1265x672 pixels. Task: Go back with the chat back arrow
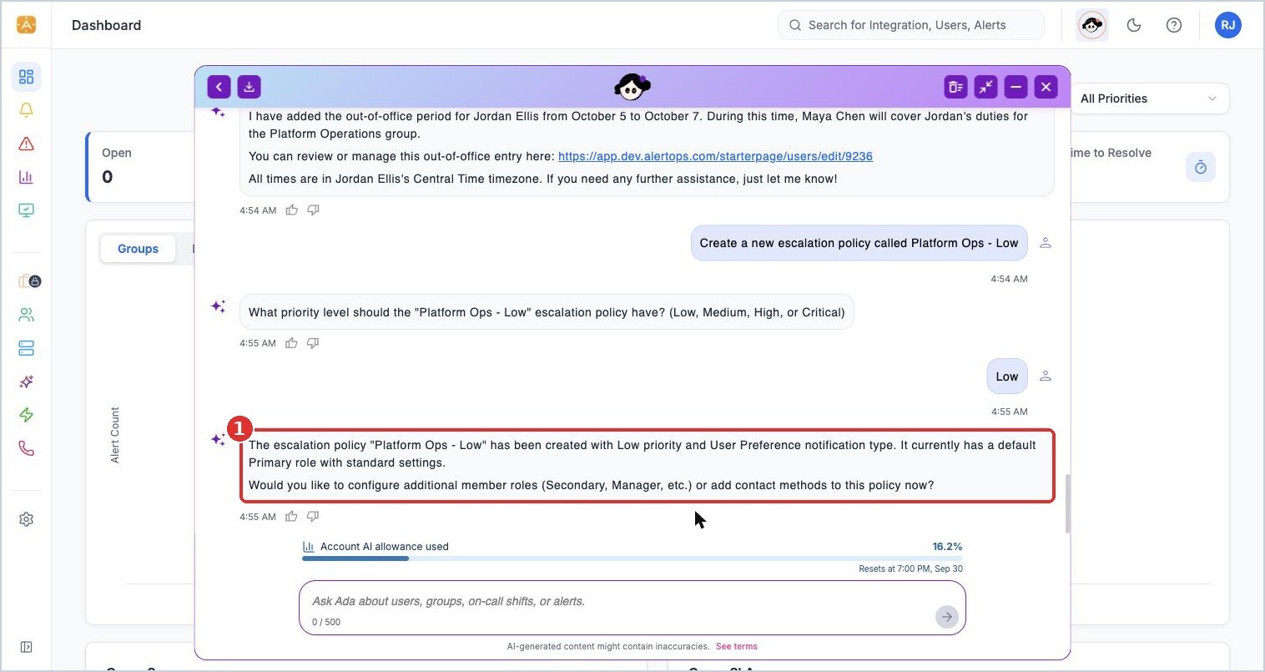pos(219,87)
